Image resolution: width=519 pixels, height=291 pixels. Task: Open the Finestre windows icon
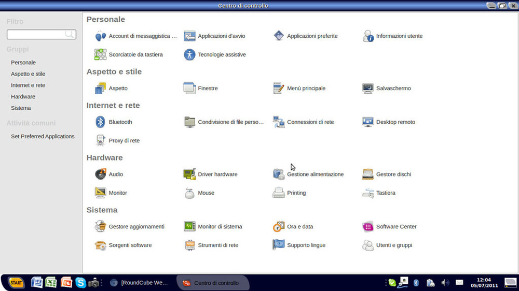point(189,88)
